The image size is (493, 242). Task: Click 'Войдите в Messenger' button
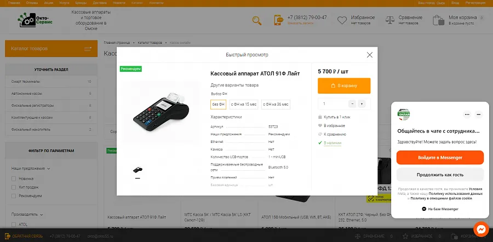coord(440,158)
